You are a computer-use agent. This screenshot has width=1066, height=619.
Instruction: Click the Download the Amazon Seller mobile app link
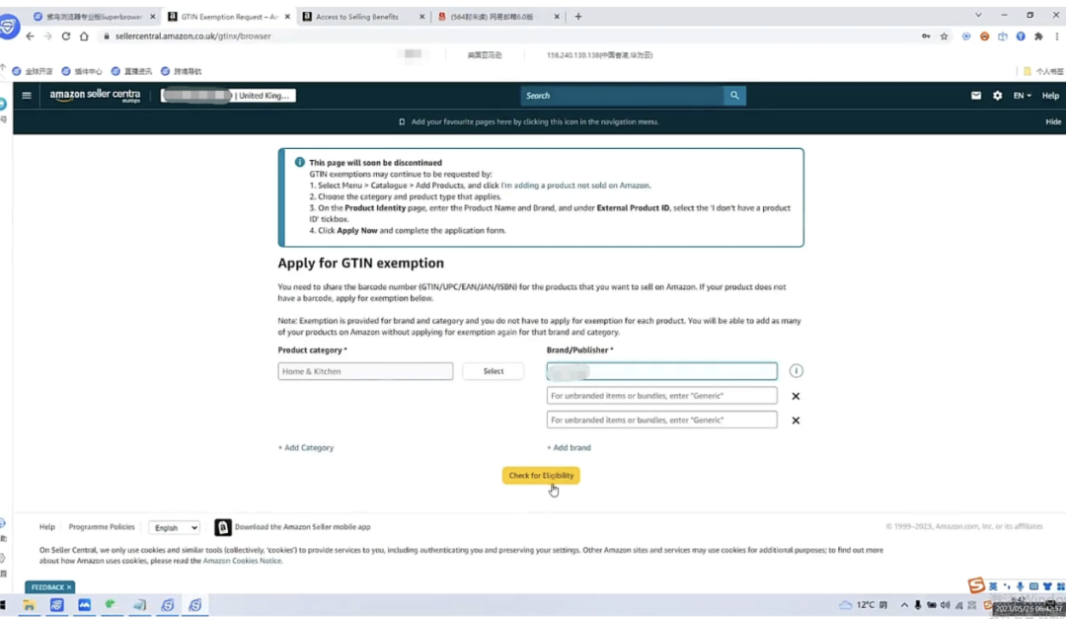pyautogui.click(x=302, y=526)
